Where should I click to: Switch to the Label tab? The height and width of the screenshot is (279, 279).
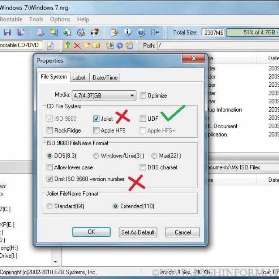(x=79, y=78)
